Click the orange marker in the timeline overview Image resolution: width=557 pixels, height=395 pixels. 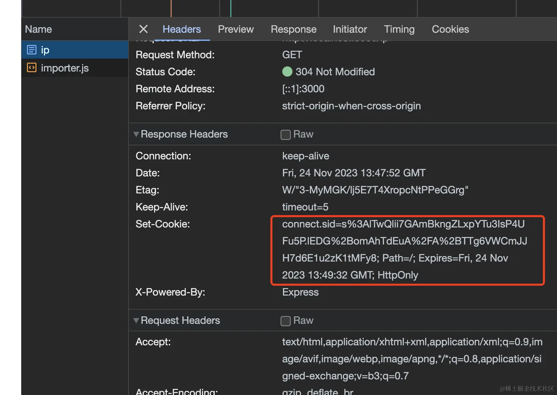click(x=171, y=9)
